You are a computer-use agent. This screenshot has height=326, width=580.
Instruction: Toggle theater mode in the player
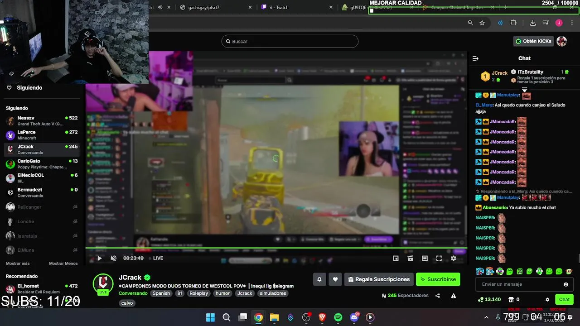point(425,258)
